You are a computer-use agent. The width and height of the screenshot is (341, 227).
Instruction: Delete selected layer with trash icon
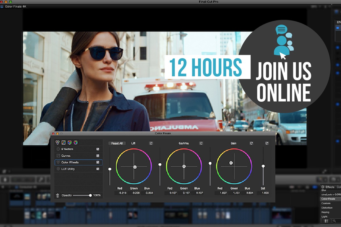click(57, 195)
